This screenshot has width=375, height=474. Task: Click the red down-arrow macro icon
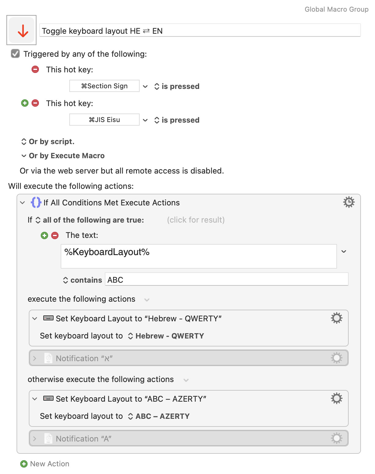21,30
